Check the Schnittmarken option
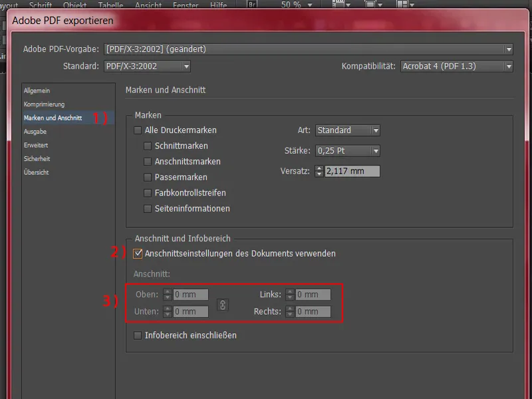 [x=147, y=146]
